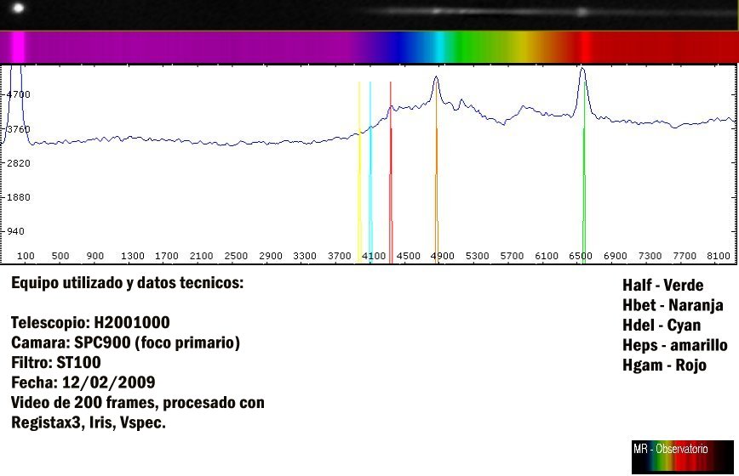The image size is (739, 476).
Task: Click the x-axis label 4500
Action: [408, 256]
